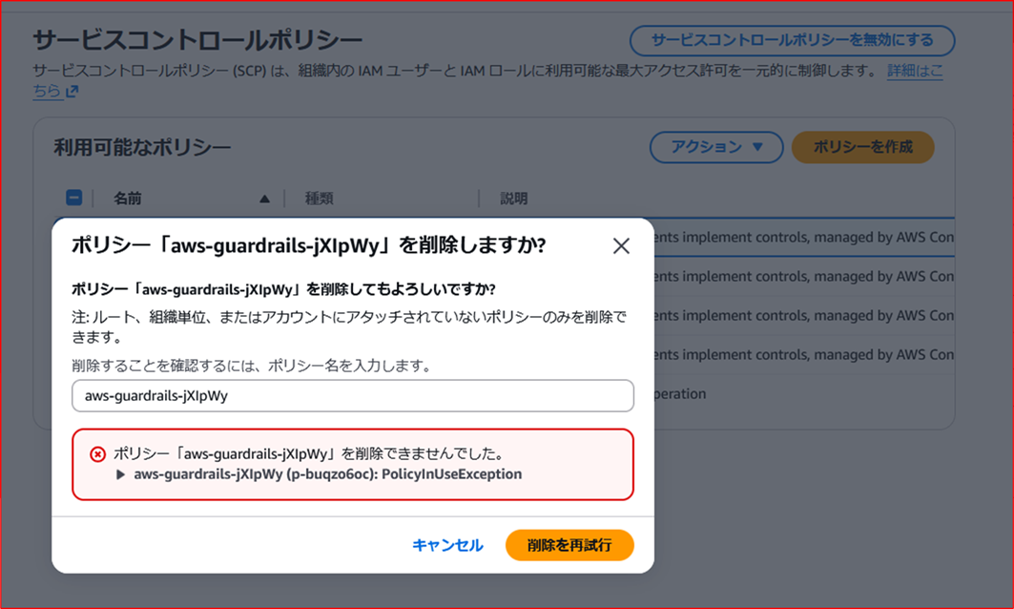
Task: Open the 詳細はこちら help link
Action: click(914, 70)
